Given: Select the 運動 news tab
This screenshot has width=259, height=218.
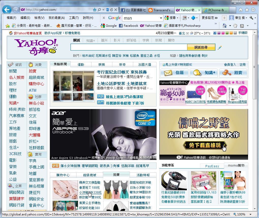Looking at the screenshot, I should coord(81,64).
